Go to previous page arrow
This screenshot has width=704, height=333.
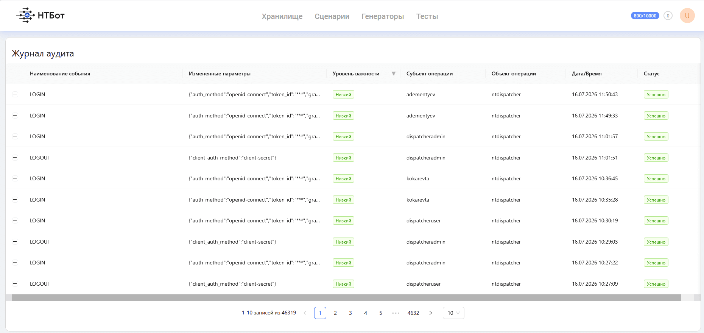305,313
